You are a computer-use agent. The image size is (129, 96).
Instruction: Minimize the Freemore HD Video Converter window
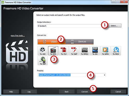coord(113,2)
